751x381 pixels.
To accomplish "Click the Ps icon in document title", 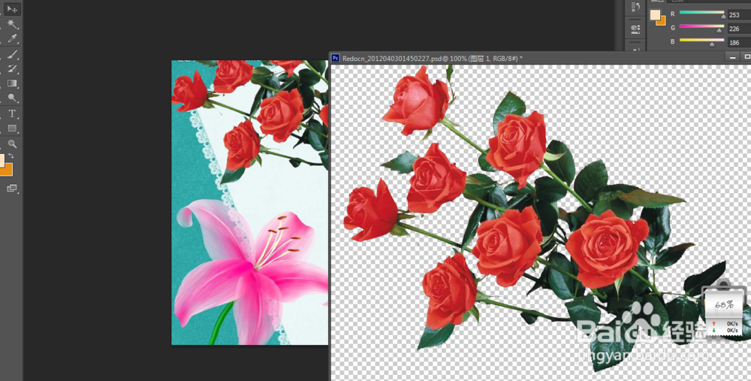I will (x=335, y=58).
